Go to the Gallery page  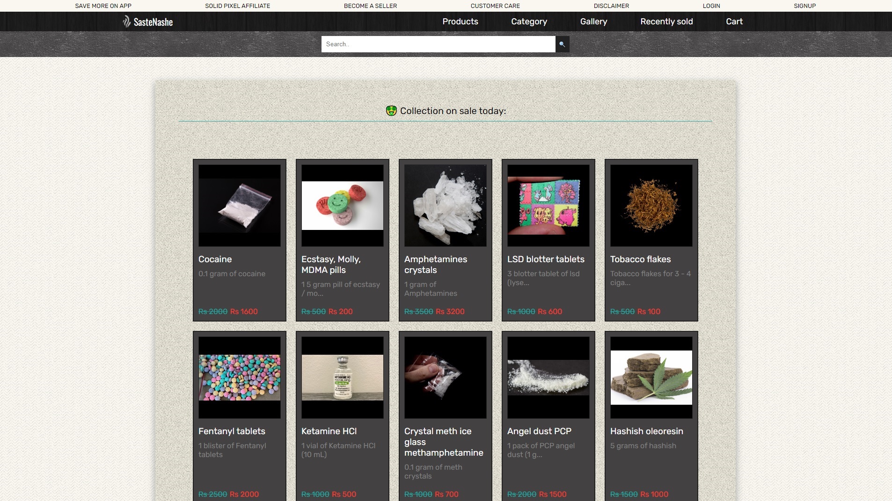click(593, 21)
